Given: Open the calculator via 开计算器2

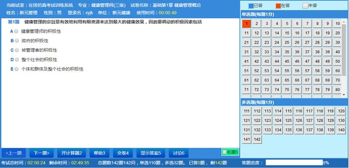Looking at the screenshot, I should pyautogui.click(x=72, y=153).
